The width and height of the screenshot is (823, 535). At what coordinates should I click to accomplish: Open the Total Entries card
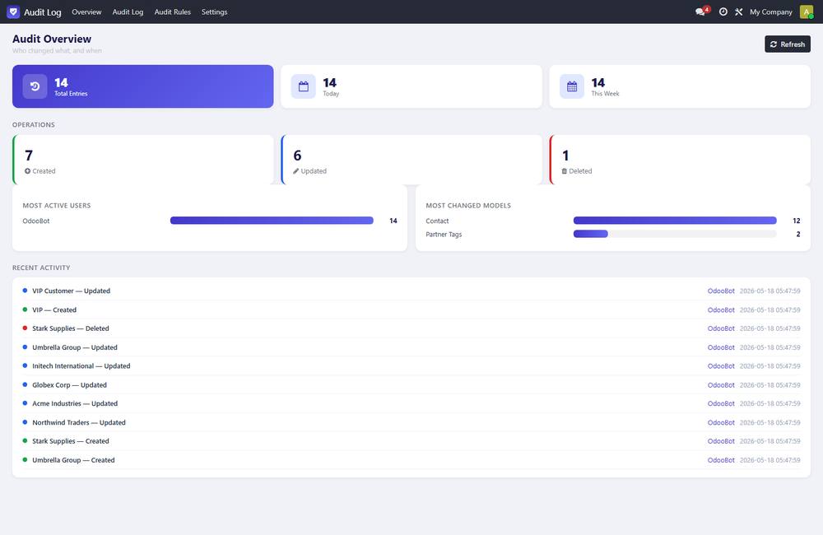pos(142,86)
